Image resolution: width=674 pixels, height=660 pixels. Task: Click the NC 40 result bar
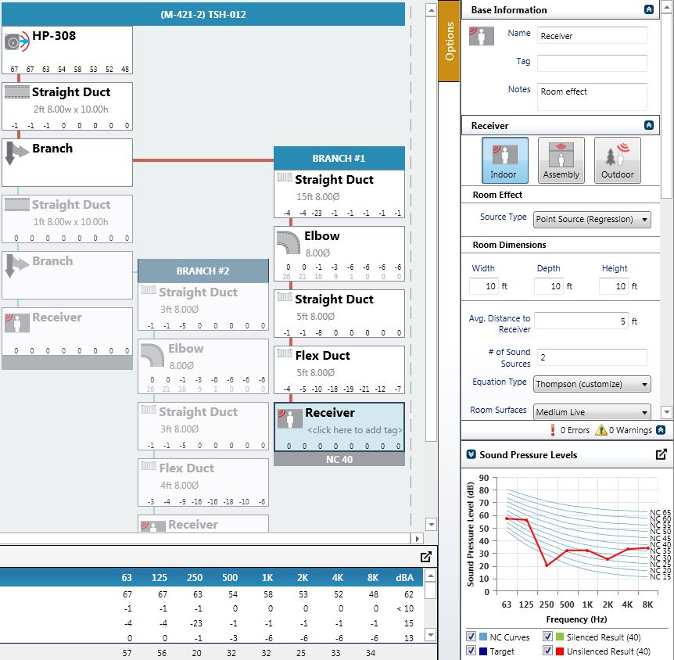339,459
